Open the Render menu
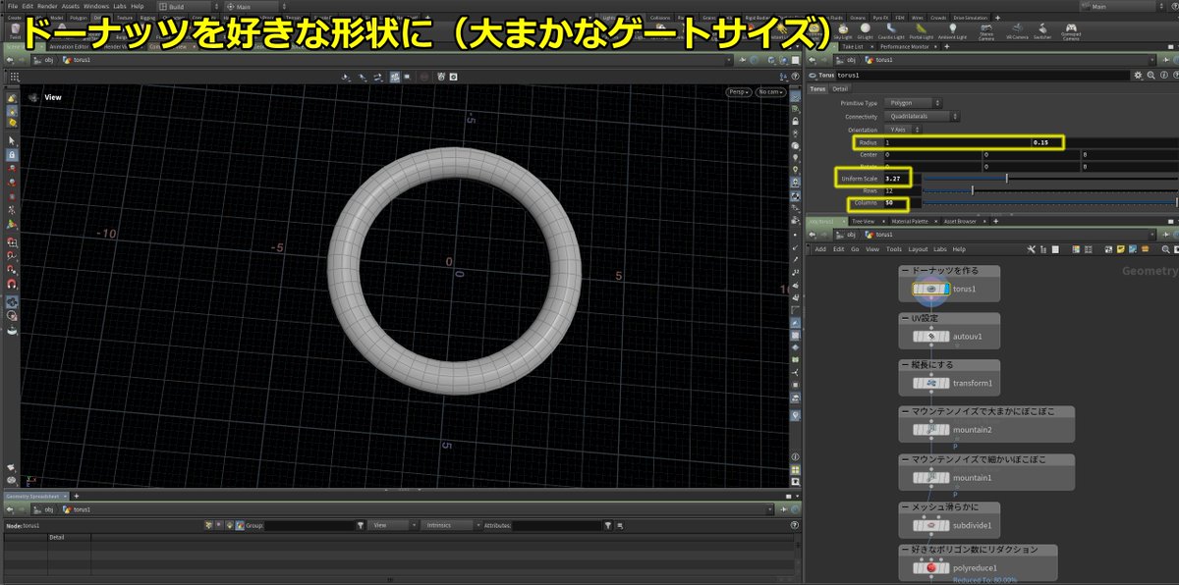 coord(47,6)
